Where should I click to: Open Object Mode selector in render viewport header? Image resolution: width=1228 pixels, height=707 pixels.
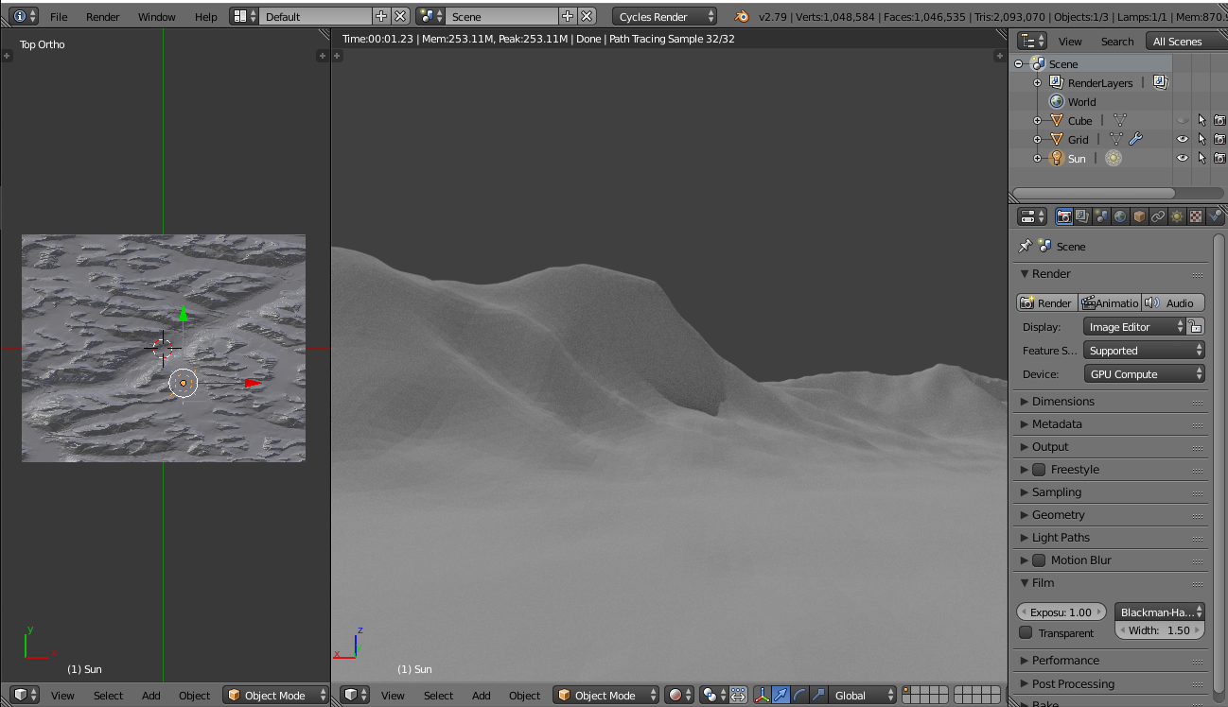tap(605, 695)
